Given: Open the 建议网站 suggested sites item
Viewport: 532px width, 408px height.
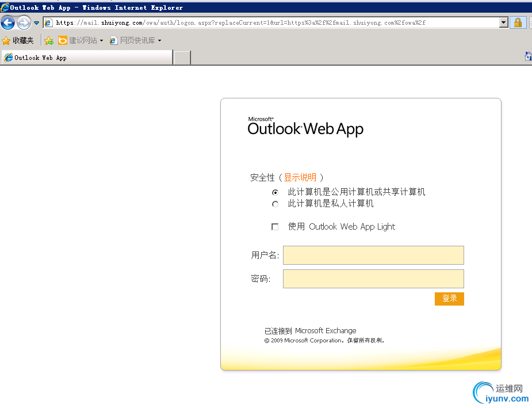Looking at the screenshot, I should coord(78,40).
